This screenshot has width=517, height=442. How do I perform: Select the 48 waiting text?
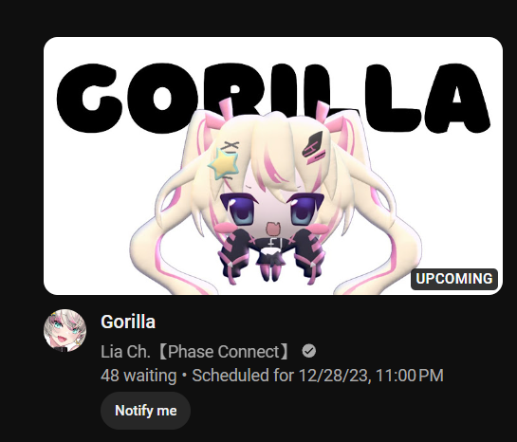138,376
